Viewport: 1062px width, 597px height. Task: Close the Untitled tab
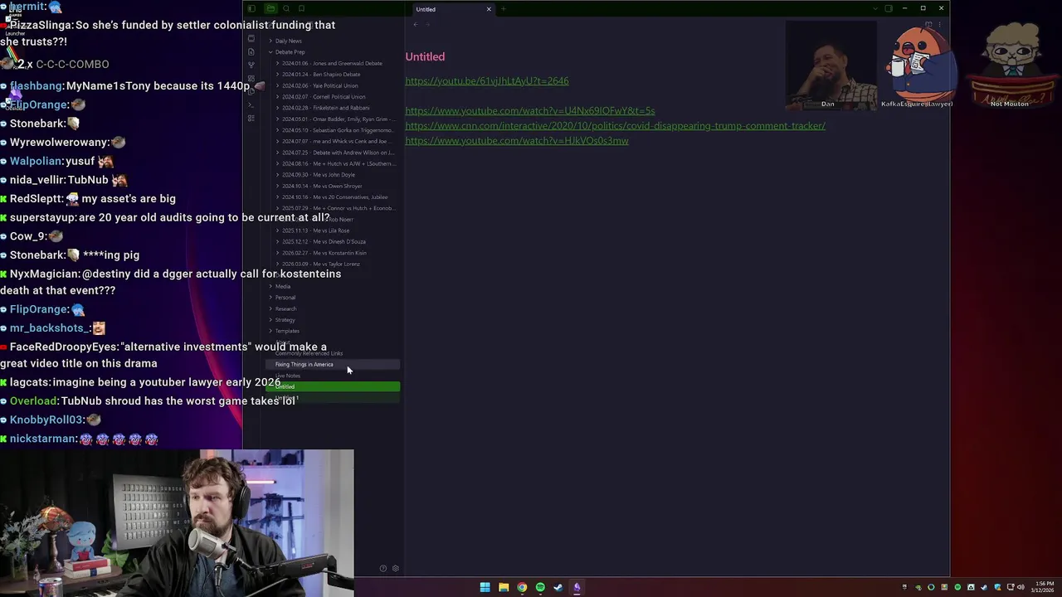point(489,9)
